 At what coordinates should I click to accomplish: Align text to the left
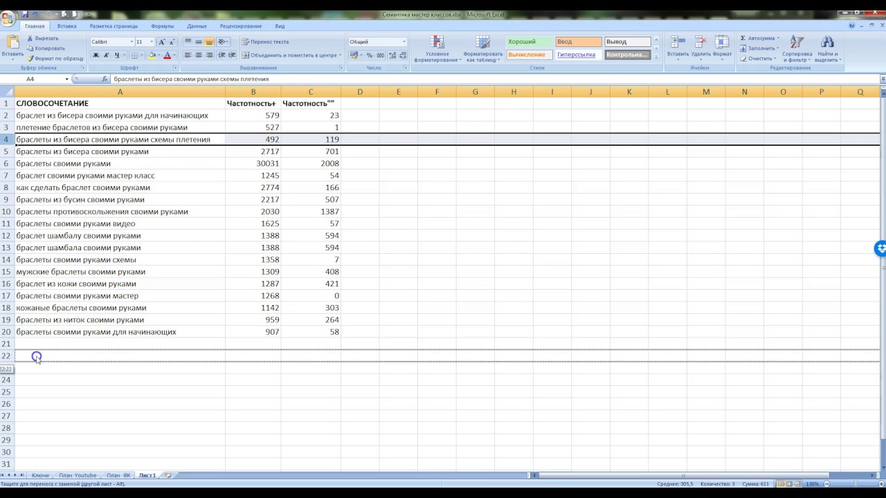click(x=188, y=55)
